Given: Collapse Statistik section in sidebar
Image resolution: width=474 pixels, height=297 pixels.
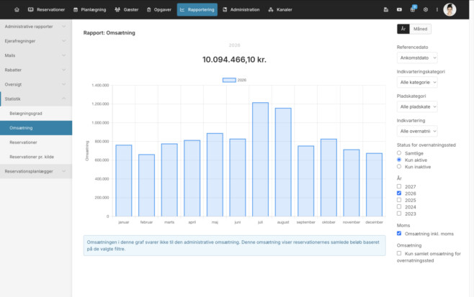Looking at the screenshot, I should click(x=36, y=99).
